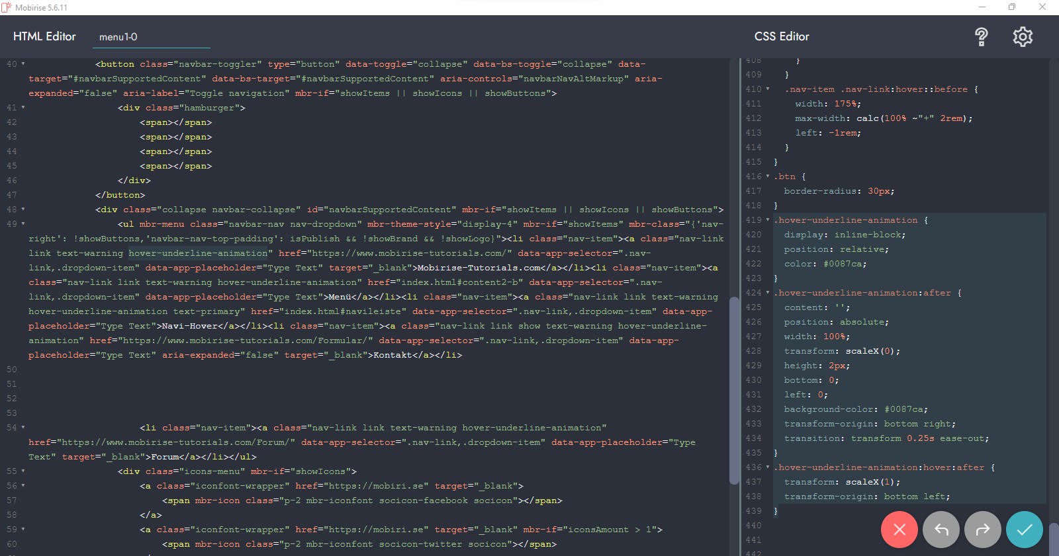
Task: Select the menu1-0 tab
Action: click(118, 37)
